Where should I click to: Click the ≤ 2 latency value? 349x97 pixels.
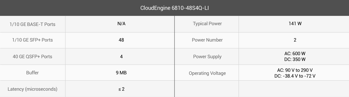(x=121, y=89)
